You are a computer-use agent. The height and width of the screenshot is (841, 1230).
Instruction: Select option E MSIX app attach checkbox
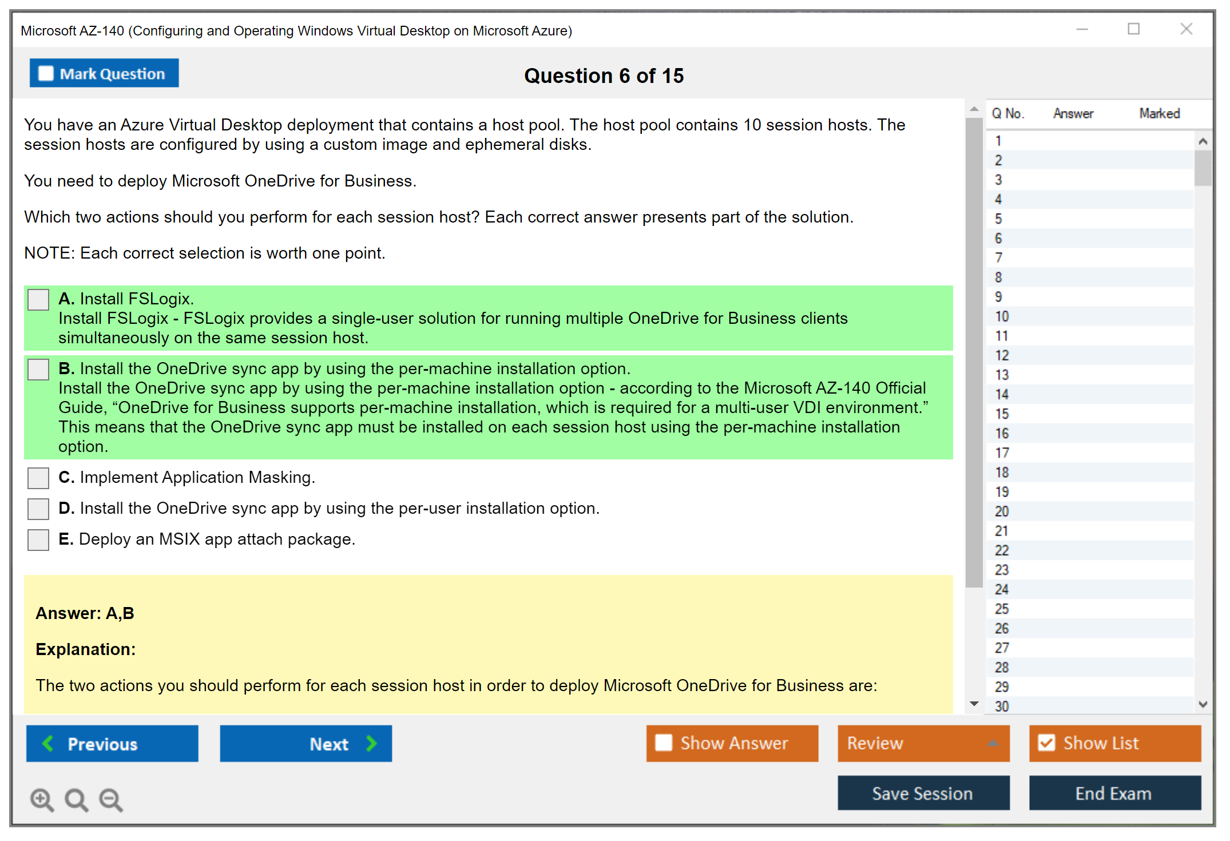38,540
